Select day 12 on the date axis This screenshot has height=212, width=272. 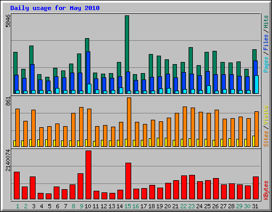[104, 206]
